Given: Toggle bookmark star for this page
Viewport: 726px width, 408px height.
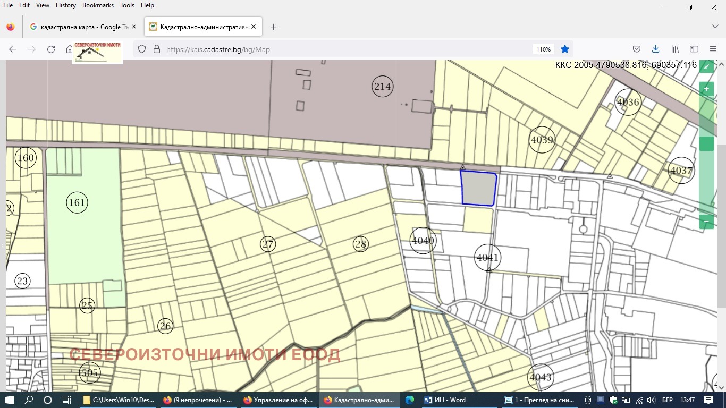Looking at the screenshot, I should click(x=565, y=49).
